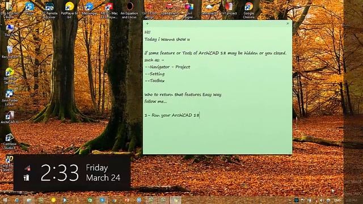Viewport: 363px width, 204px height.
Task: Open the Anvi Folder Locker shortcut
Action: coord(10,97)
